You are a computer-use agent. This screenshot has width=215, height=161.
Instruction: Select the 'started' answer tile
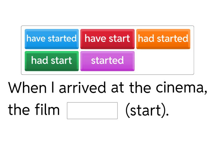coord(107,61)
